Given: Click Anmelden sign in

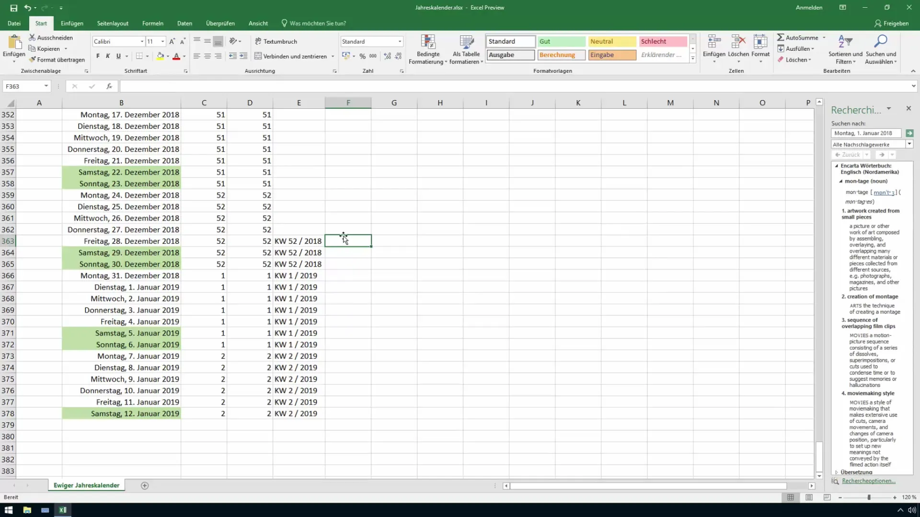Looking at the screenshot, I should coord(809,8).
